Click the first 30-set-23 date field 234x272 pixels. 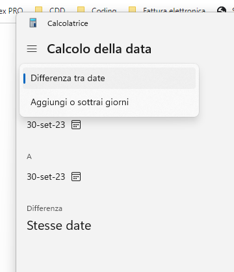(46, 125)
